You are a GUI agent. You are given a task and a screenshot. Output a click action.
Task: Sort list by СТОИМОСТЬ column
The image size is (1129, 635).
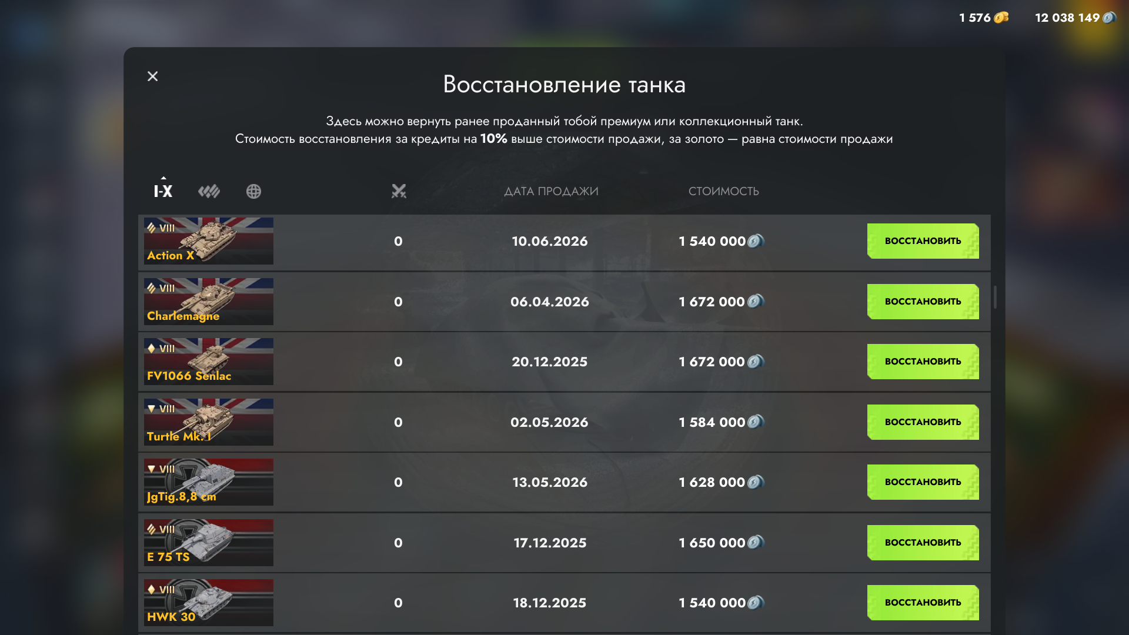724,191
